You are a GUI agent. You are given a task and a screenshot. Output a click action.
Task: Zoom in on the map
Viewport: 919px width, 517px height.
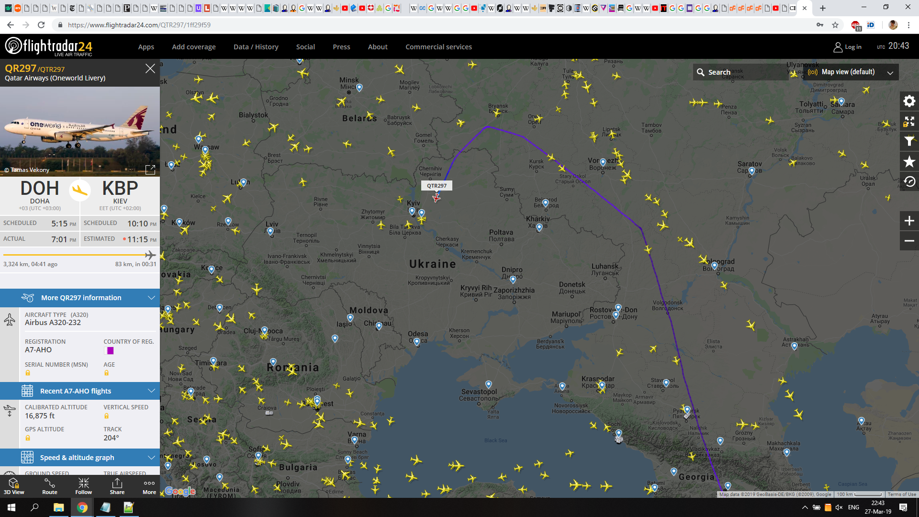[x=909, y=221]
